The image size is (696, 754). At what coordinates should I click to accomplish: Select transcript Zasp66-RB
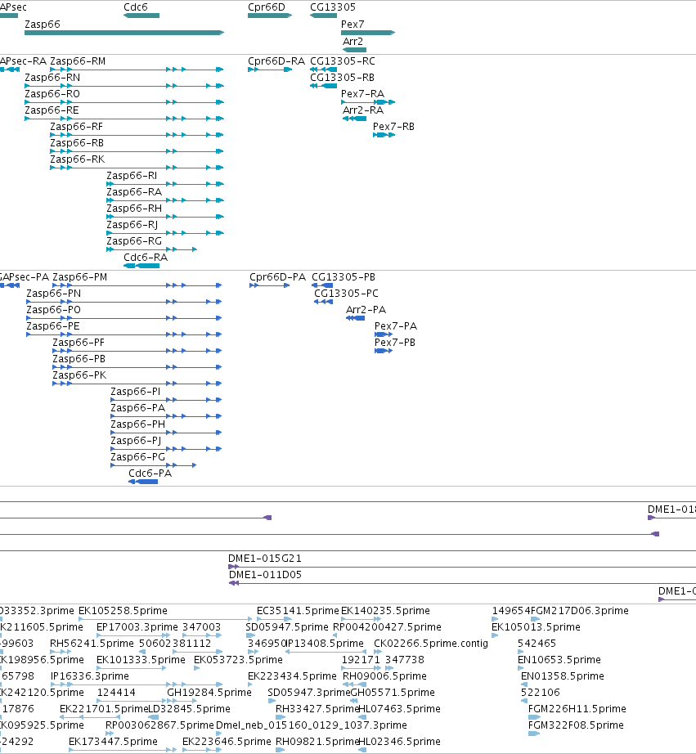pyautogui.click(x=137, y=151)
